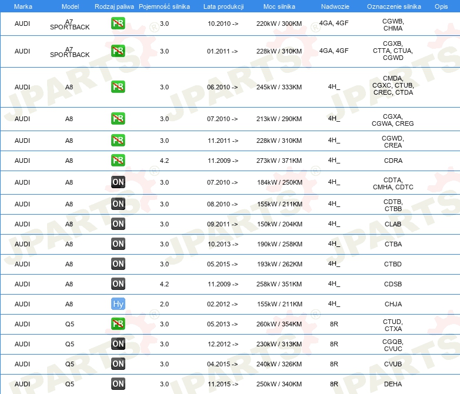Click the petrol icon for A8 245kW row
460x394 pixels.
(118, 87)
